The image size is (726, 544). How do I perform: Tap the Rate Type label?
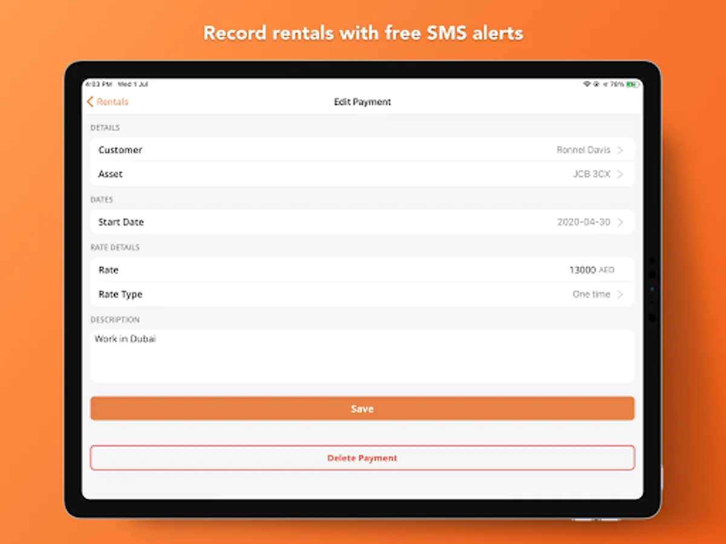(x=120, y=295)
